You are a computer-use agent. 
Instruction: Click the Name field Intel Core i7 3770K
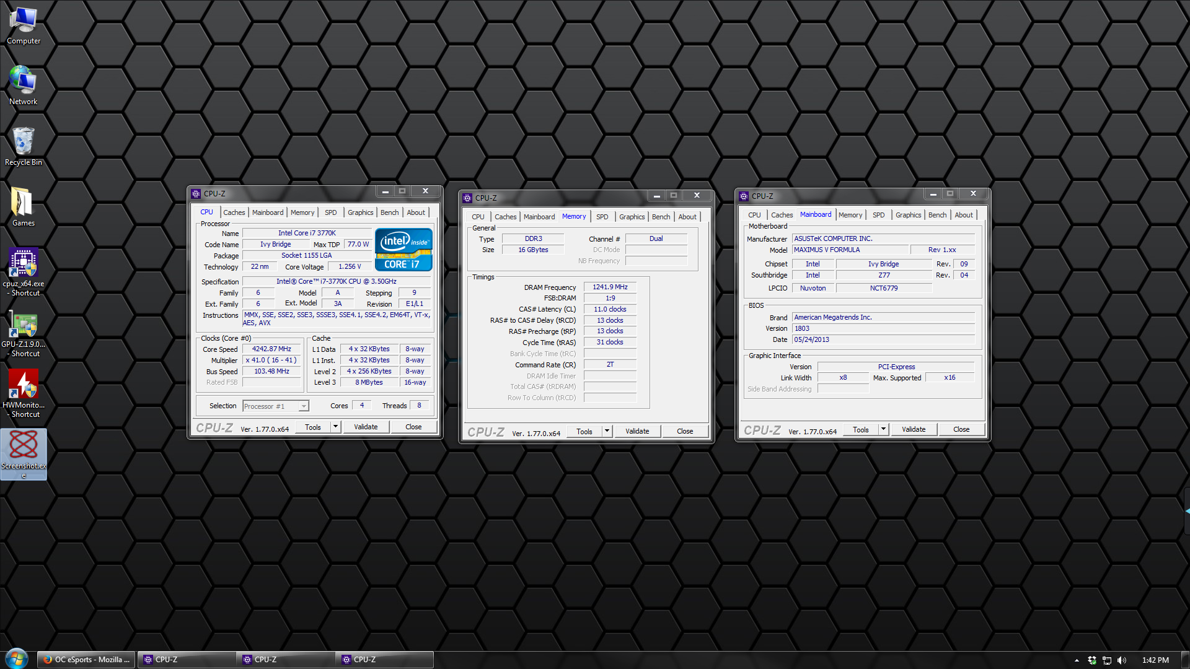[x=307, y=234]
